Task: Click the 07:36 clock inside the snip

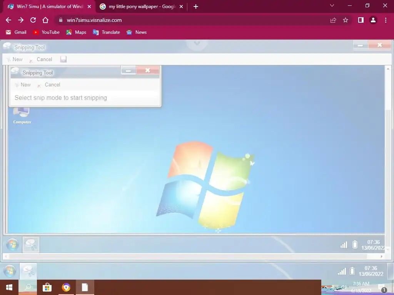Action: 373,245
